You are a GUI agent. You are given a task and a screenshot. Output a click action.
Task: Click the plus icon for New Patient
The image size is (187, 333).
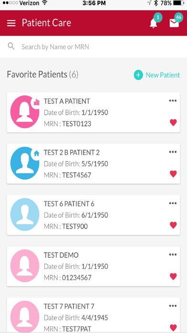point(138,75)
